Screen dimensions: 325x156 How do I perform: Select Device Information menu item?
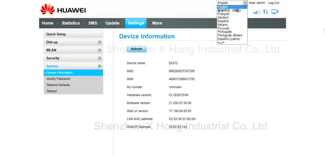coord(74,73)
